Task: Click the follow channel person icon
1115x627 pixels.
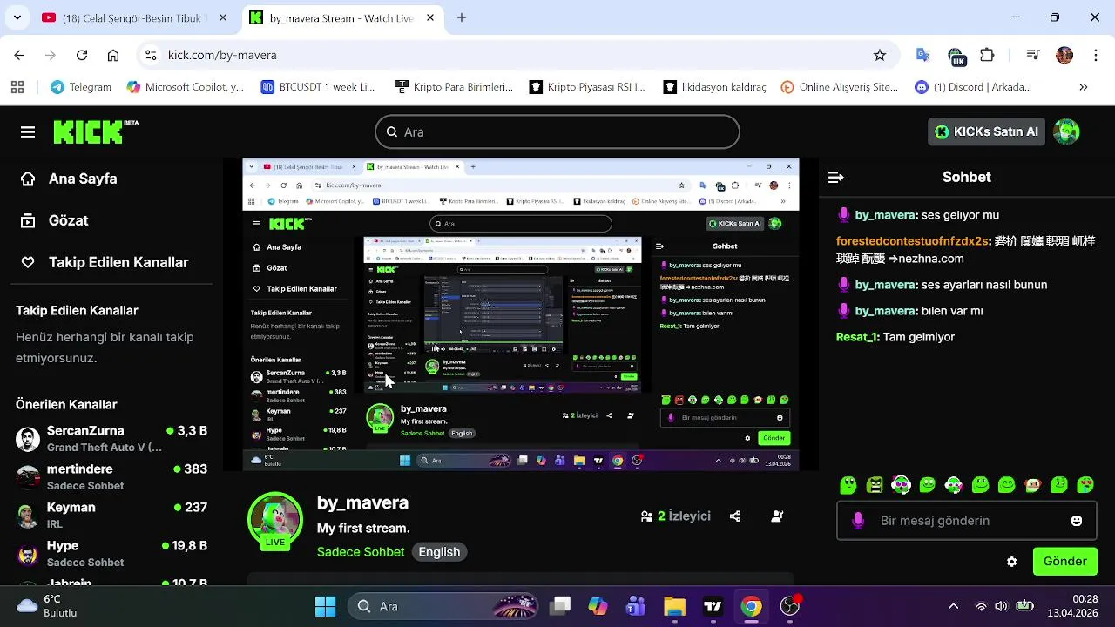Action: [x=778, y=516]
